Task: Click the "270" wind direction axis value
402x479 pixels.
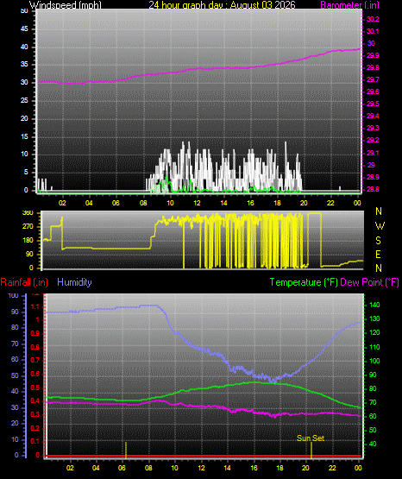Action: point(28,227)
